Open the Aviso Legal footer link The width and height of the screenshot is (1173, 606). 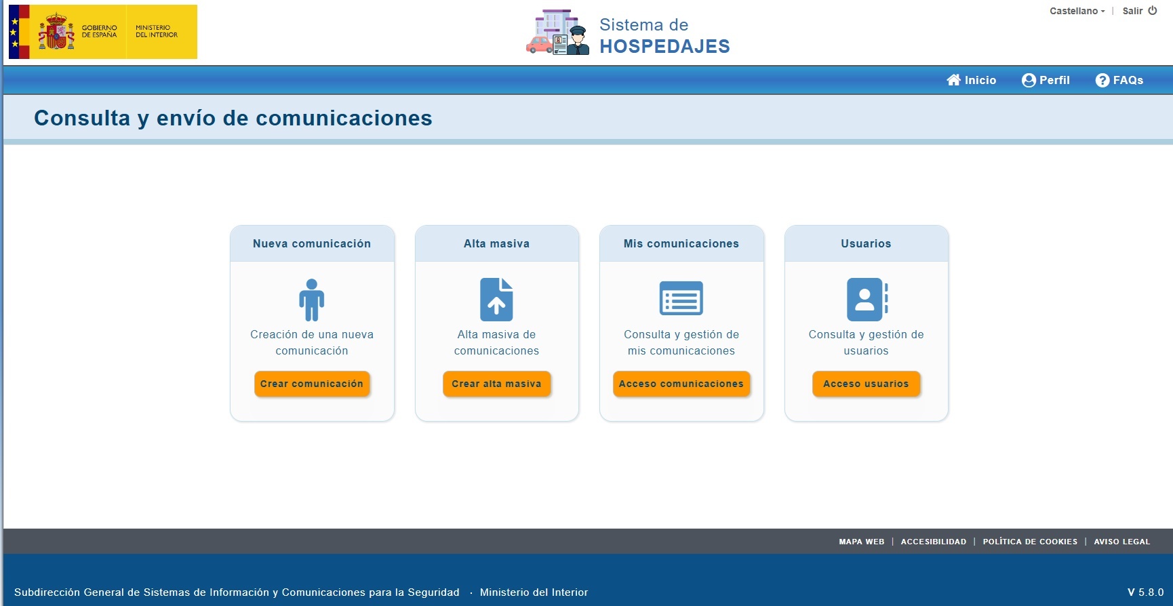click(x=1121, y=542)
